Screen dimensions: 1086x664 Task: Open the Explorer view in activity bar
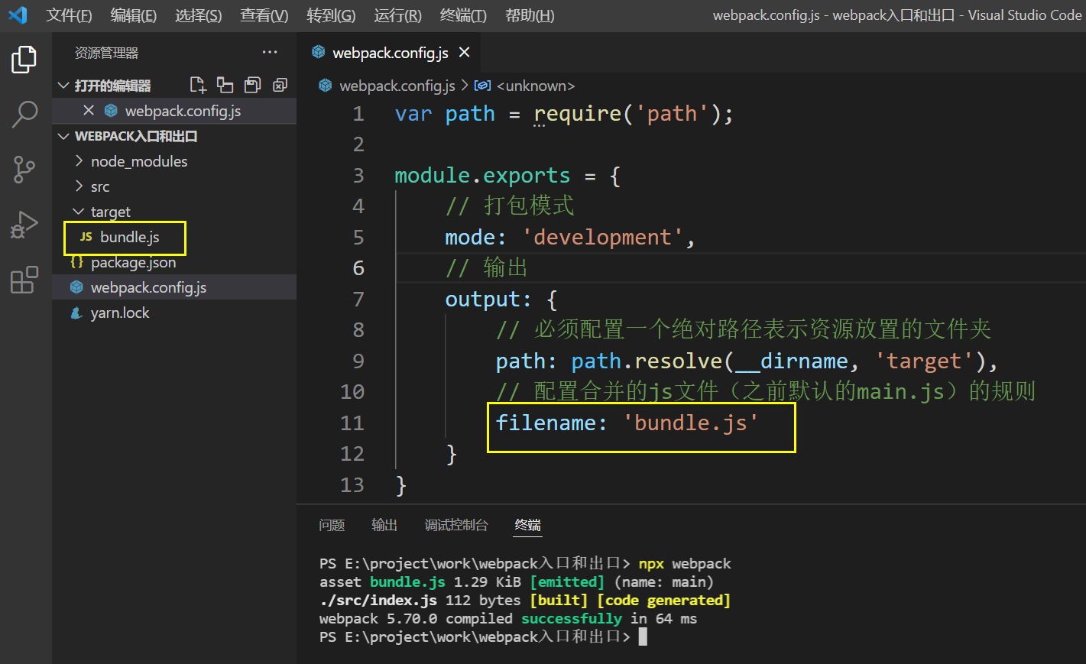[24, 60]
